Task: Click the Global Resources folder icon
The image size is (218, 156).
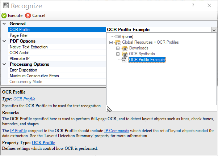Action: (x=117, y=42)
